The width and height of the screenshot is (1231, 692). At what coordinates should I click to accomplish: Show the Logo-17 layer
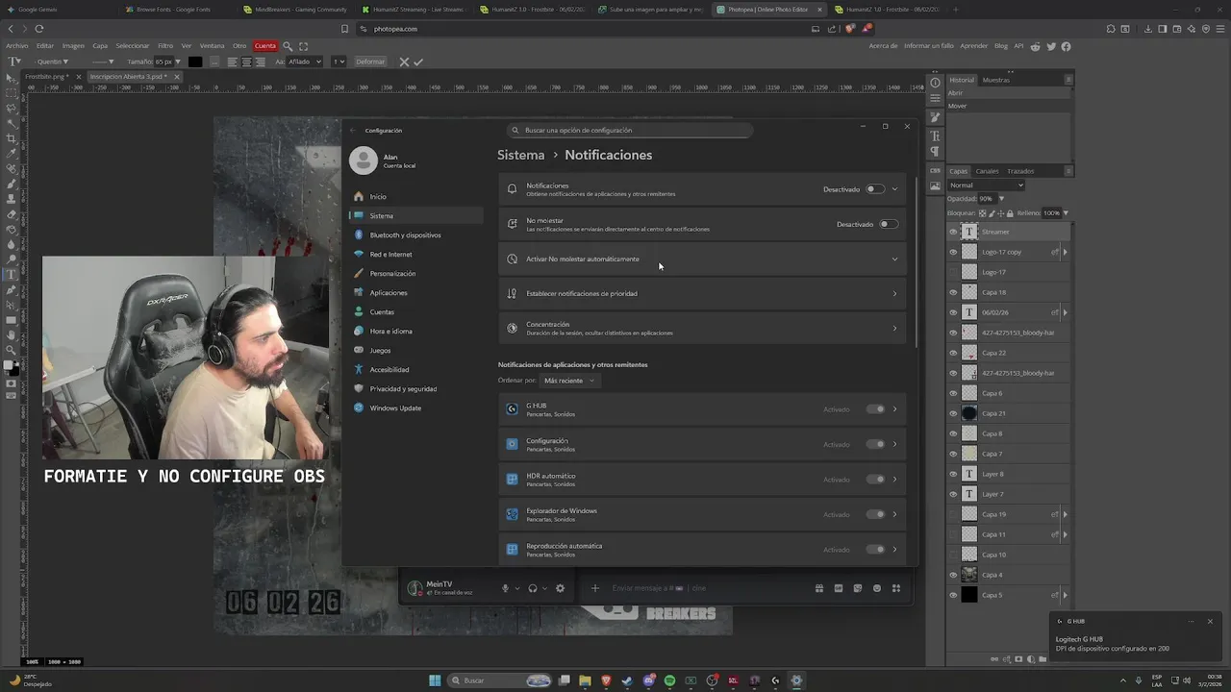click(x=953, y=272)
